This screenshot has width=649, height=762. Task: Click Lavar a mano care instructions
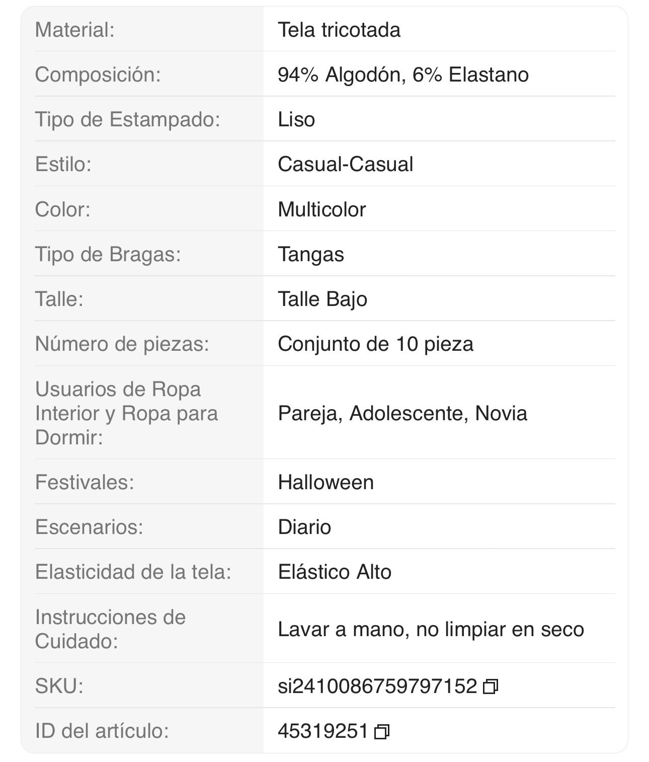tap(431, 629)
